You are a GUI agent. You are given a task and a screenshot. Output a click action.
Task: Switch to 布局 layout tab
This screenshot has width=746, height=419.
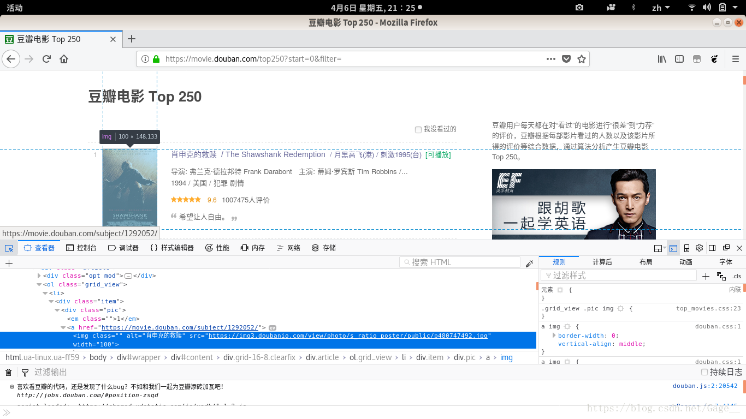pyautogui.click(x=646, y=262)
